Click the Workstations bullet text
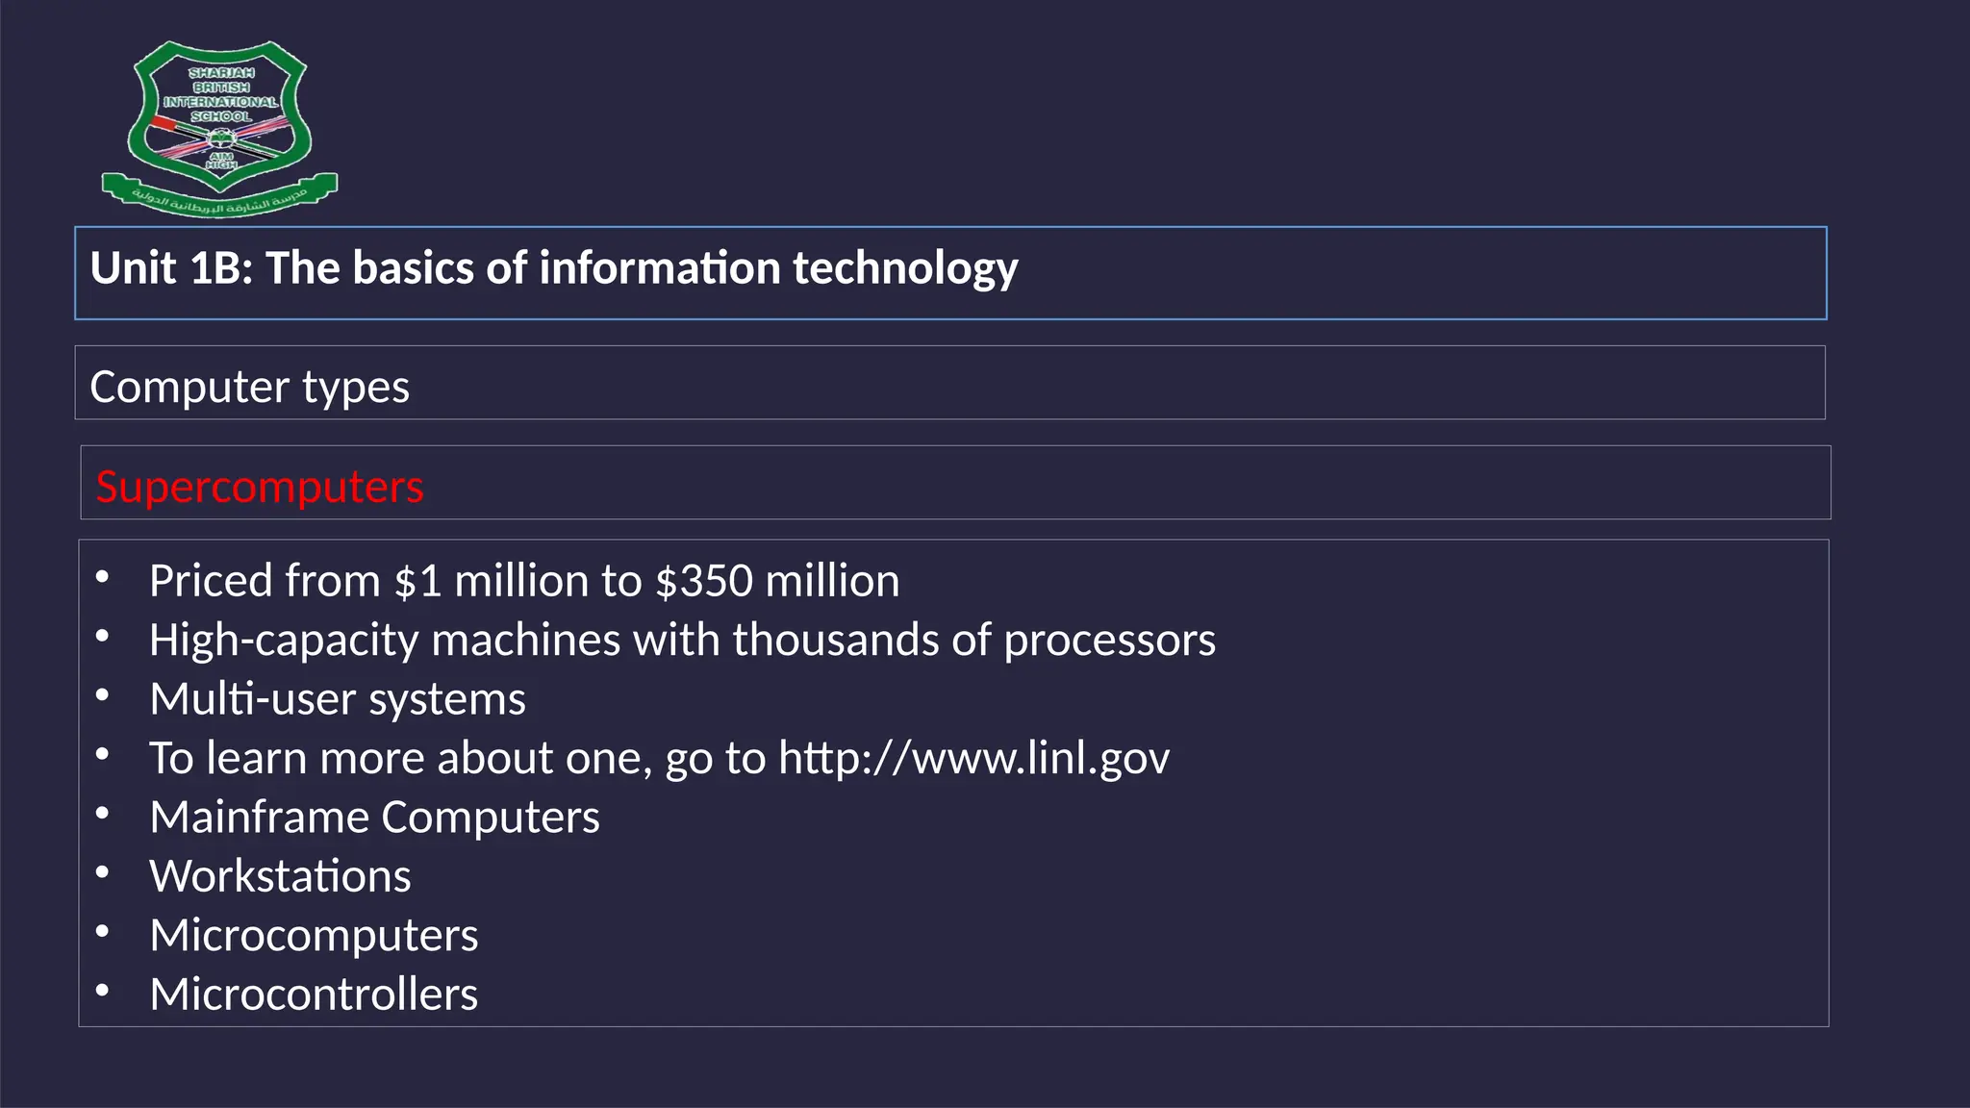The width and height of the screenshot is (1970, 1108). click(280, 876)
